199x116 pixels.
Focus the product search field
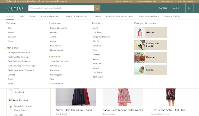click(x=61, y=8)
